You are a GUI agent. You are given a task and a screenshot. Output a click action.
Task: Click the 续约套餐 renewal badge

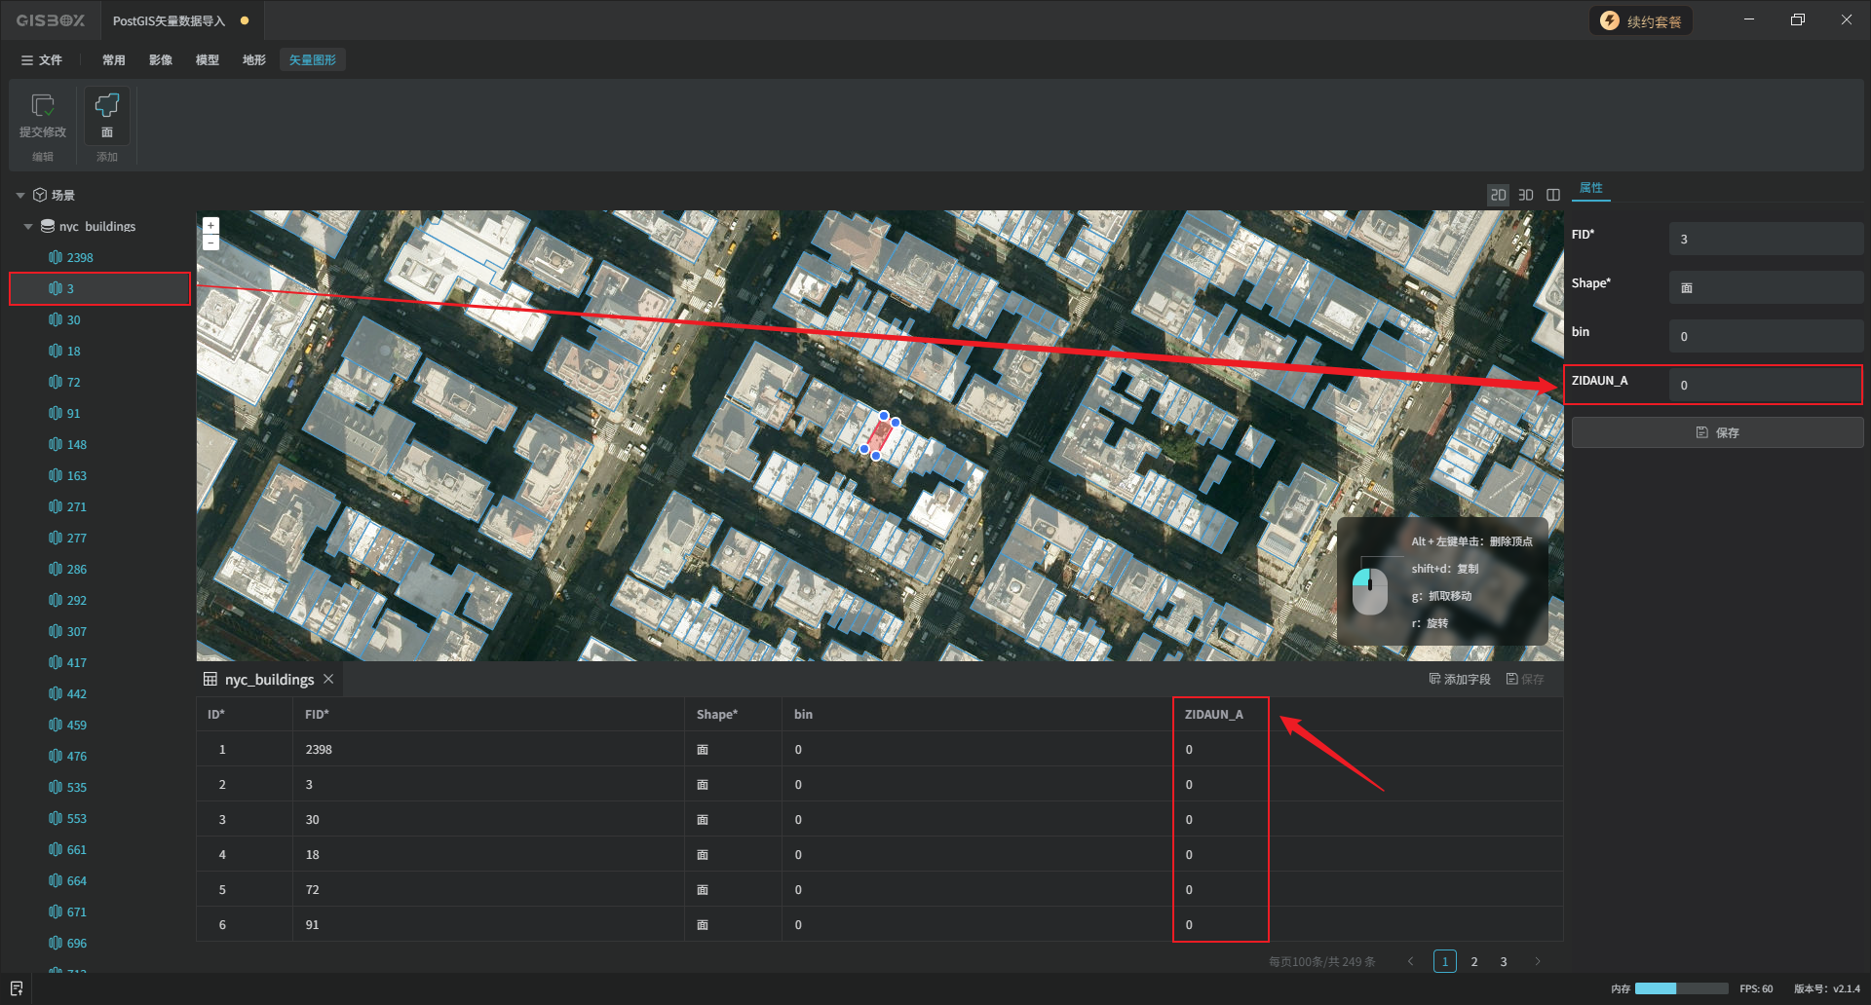(1641, 21)
